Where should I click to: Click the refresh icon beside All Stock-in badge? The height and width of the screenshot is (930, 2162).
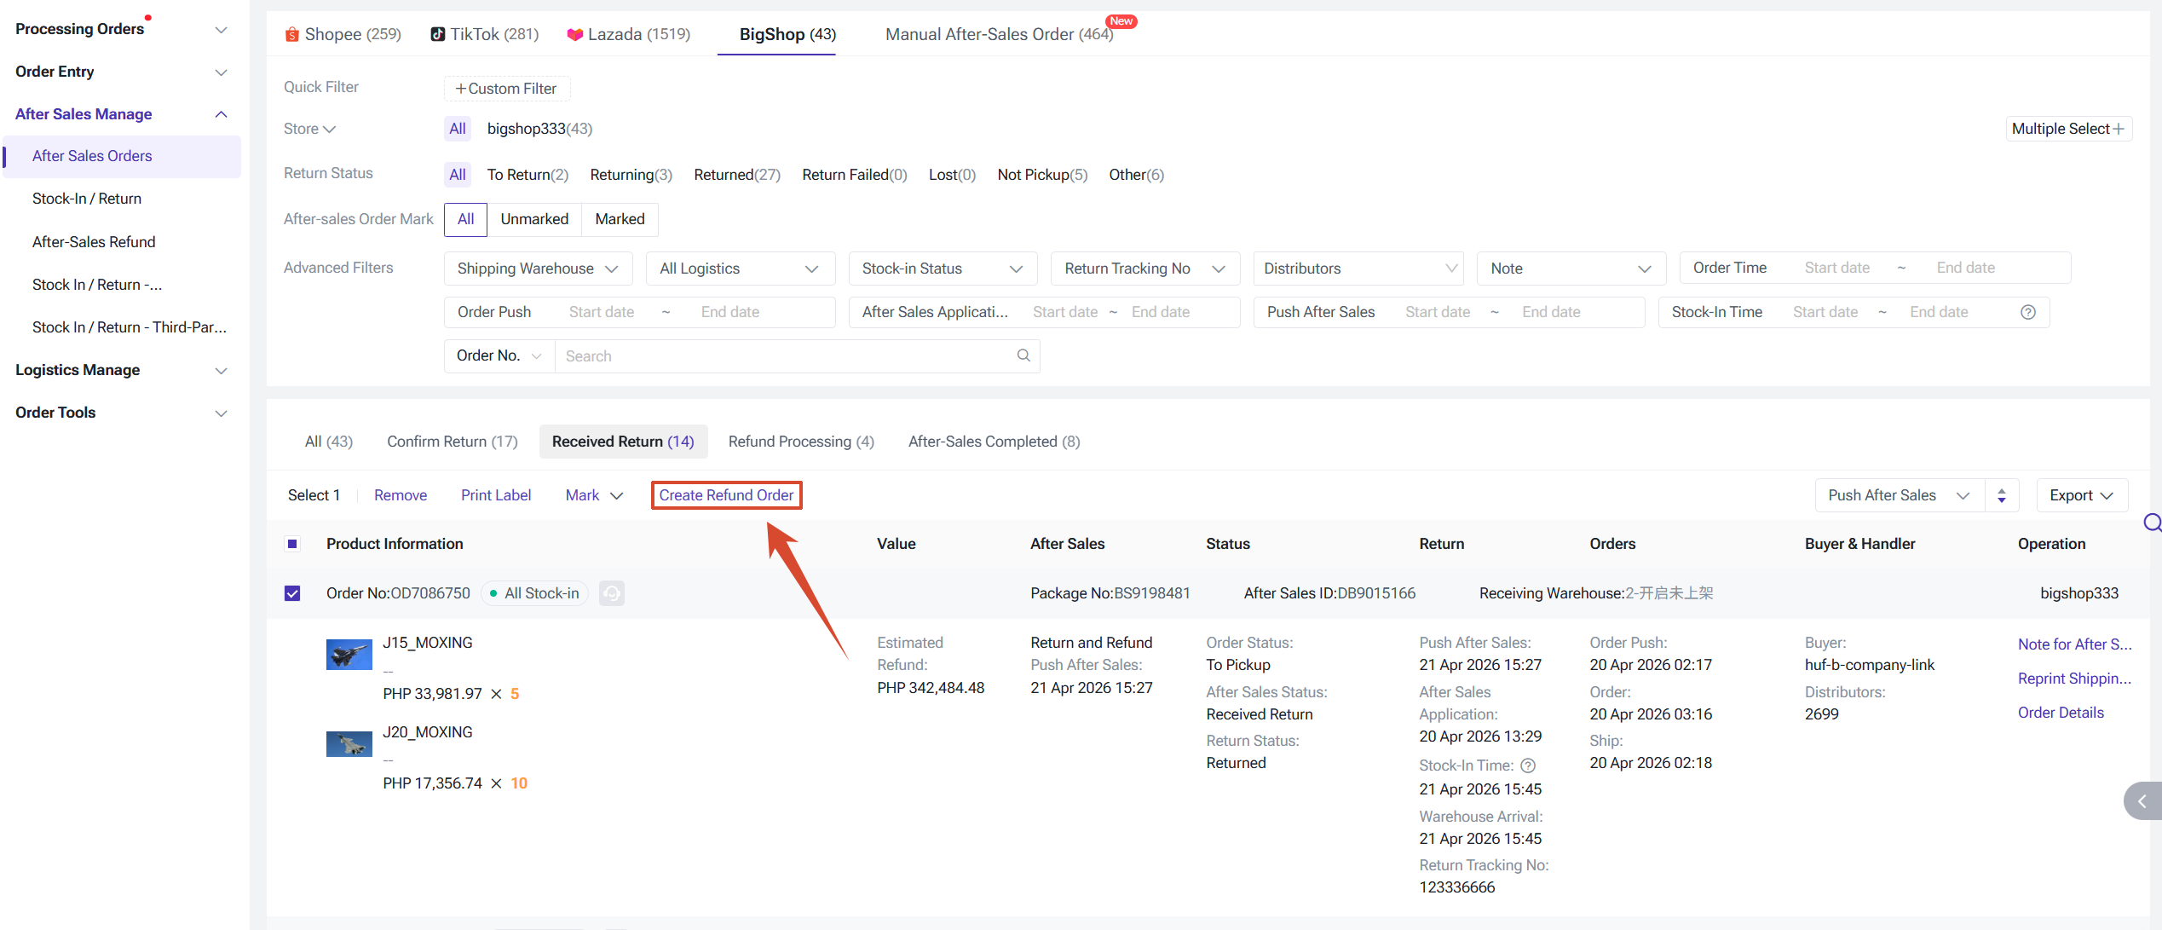pyautogui.click(x=611, y=593)
